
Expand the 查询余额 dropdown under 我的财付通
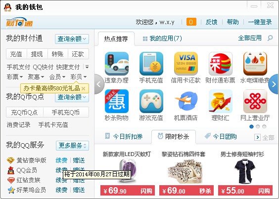tap(72, 39)
